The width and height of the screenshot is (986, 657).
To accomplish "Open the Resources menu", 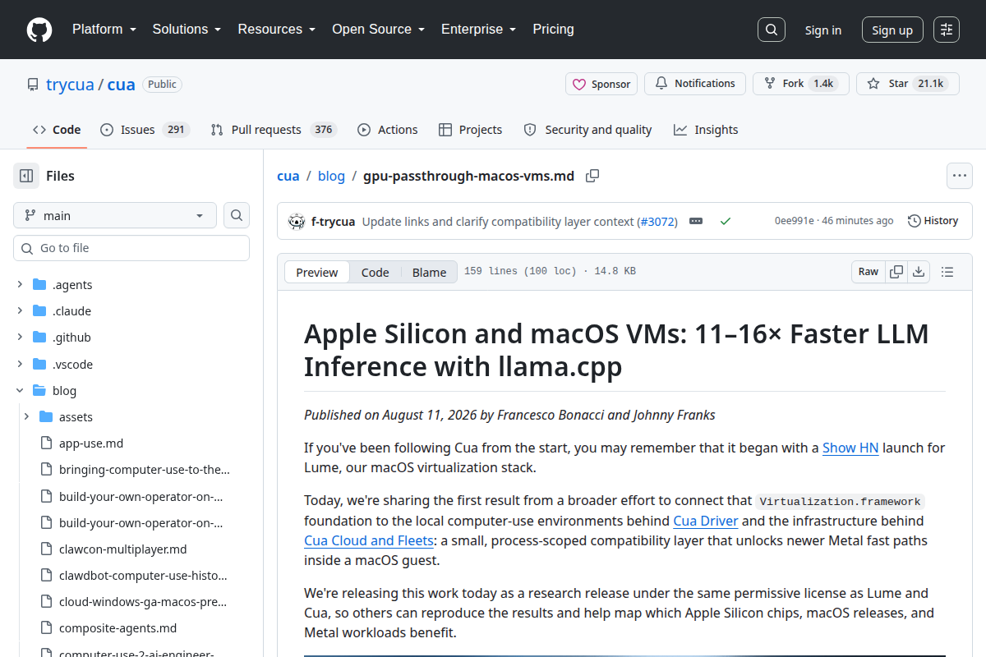I will (x=277, y=30).
